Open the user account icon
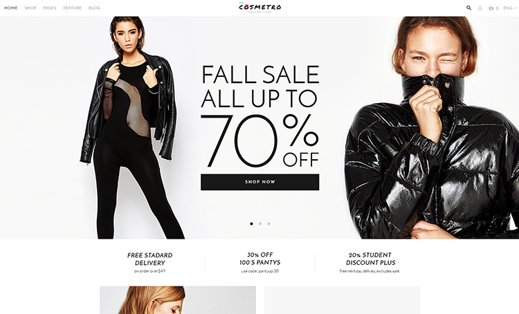The height and width of the screenshot is (314, 519). point(480,8)
